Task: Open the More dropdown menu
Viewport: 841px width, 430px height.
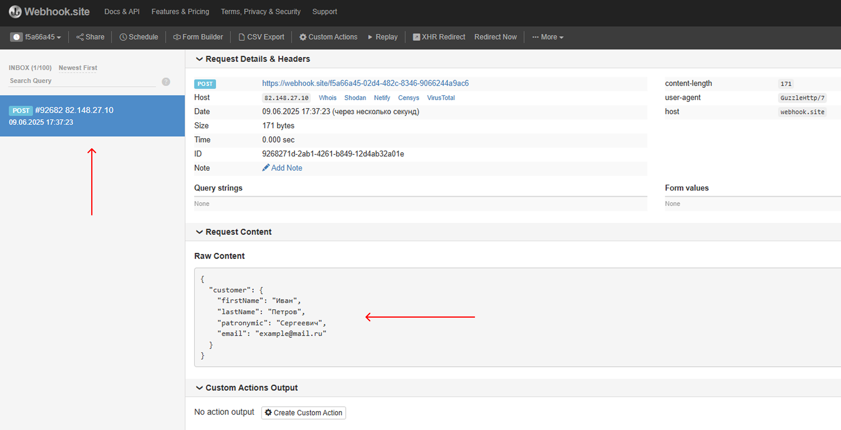Action: click(548, 37)
